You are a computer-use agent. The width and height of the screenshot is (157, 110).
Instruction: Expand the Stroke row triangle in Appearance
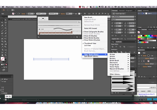coord(141,56)
